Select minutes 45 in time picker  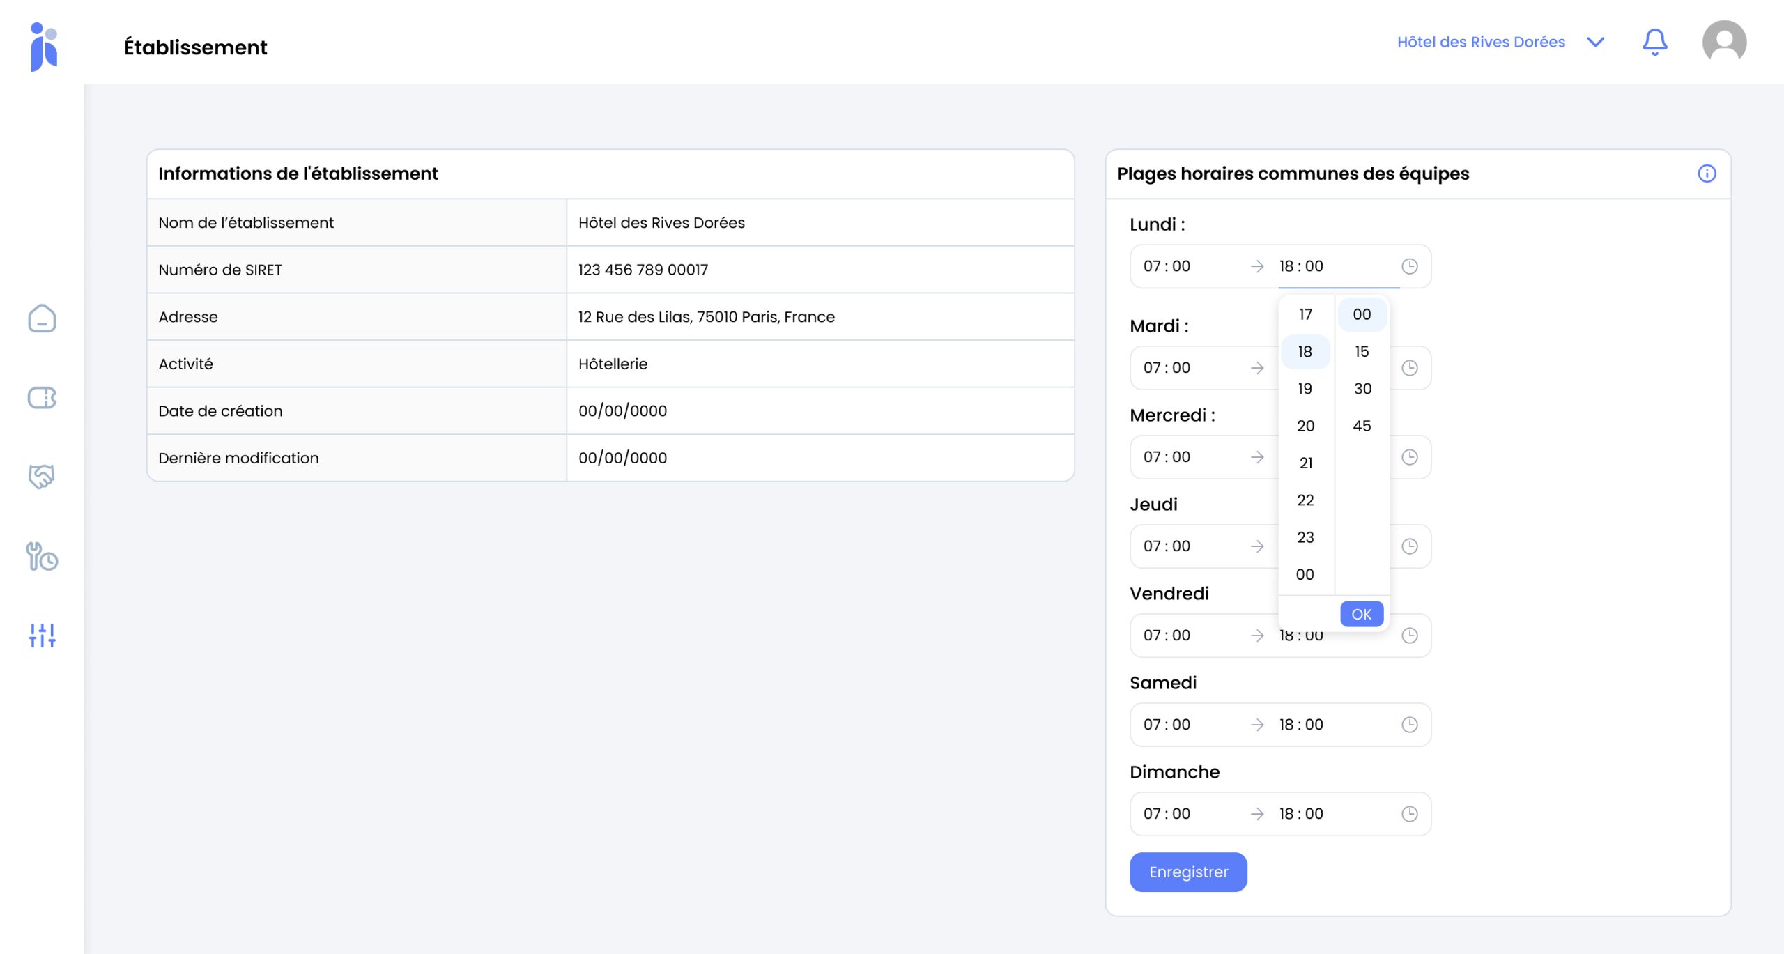click(x=1362, y=426)
